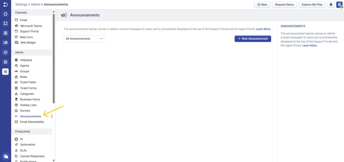Viewport: 344px width, 162px height.
Task: Click the New button in top bar
Action: [x=262, y=5]
